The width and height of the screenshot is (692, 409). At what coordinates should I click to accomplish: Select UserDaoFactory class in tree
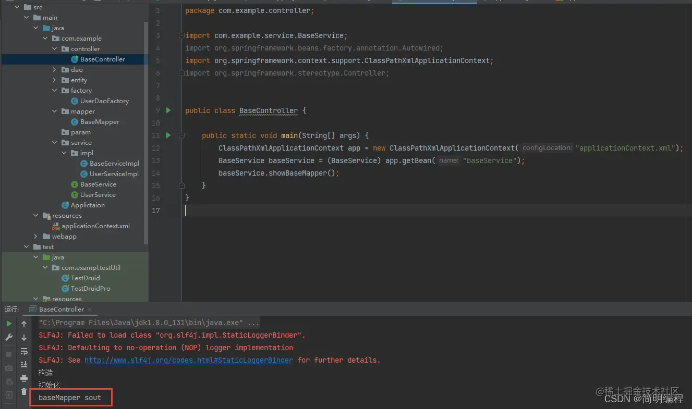pos(104,101)
